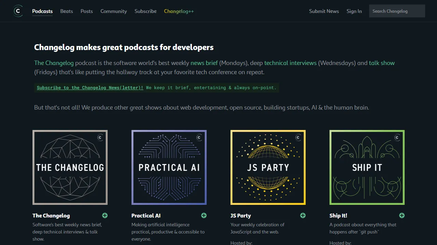Screen dimensions: 437x245
Task: Click text 'Your weekly celebration of JavaScript'
Action: (257, 228)
